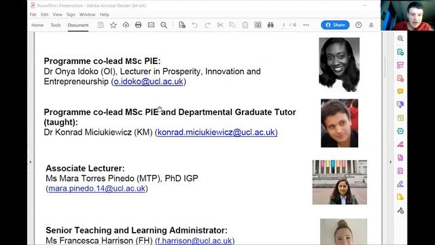Click the cloud upload icon
The width and height of the screenshot is (435, 245).
click(126, 25)
